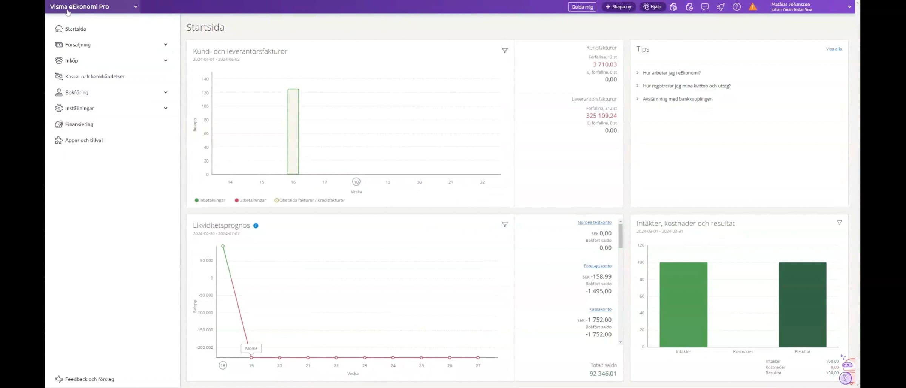Expand tip Hur arbetar jag i eEkonomi?
The height and width of the screenshot is (388, 906).
pyautogui.click(x=672, y=73)
